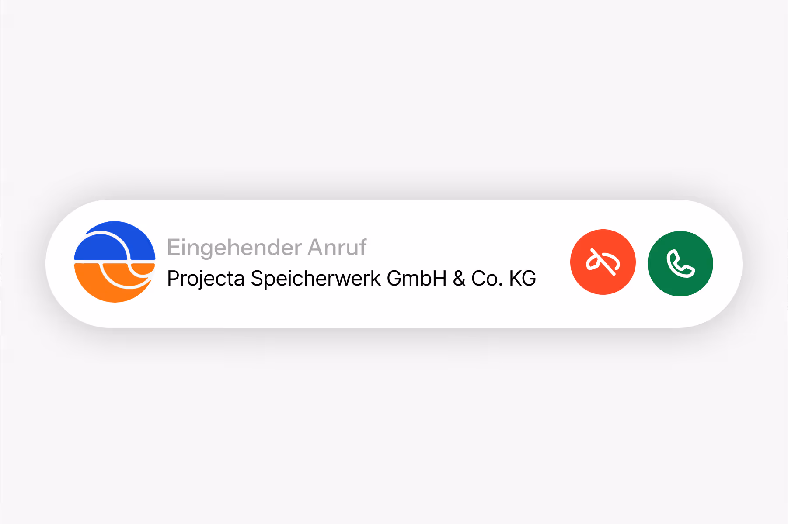788x524 pixels.
Task: Click the 'Eingehender Anruf' label
Action: tap(267, 248)
